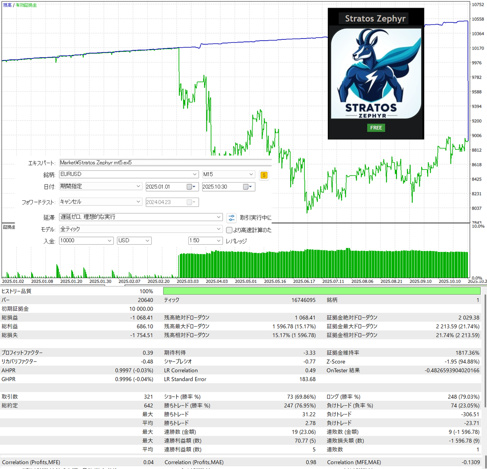Select the バー value 20640
This screenshot has height=469, width=487.
pos(145,300)
